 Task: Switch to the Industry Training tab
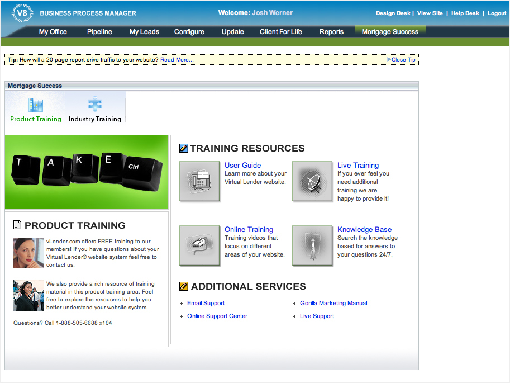coord(96,110)
